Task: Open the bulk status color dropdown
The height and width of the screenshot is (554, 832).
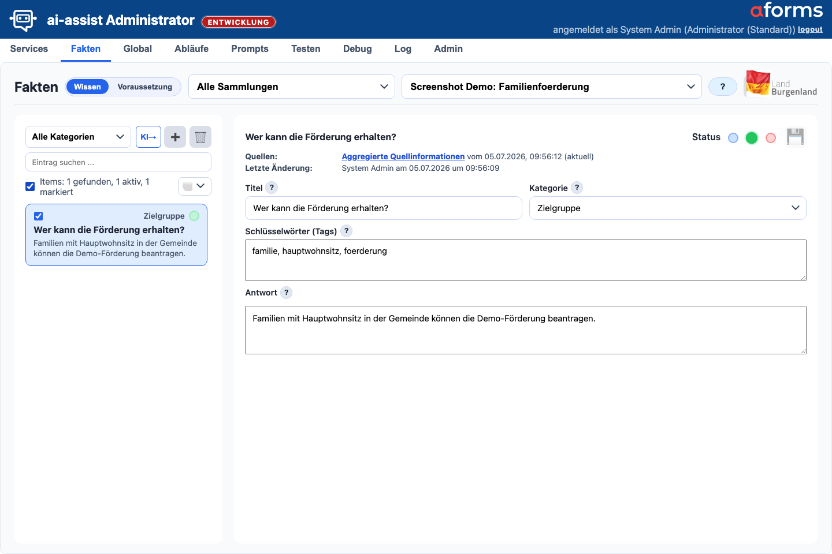Action: pyautogui.click(x=195, y=186)
